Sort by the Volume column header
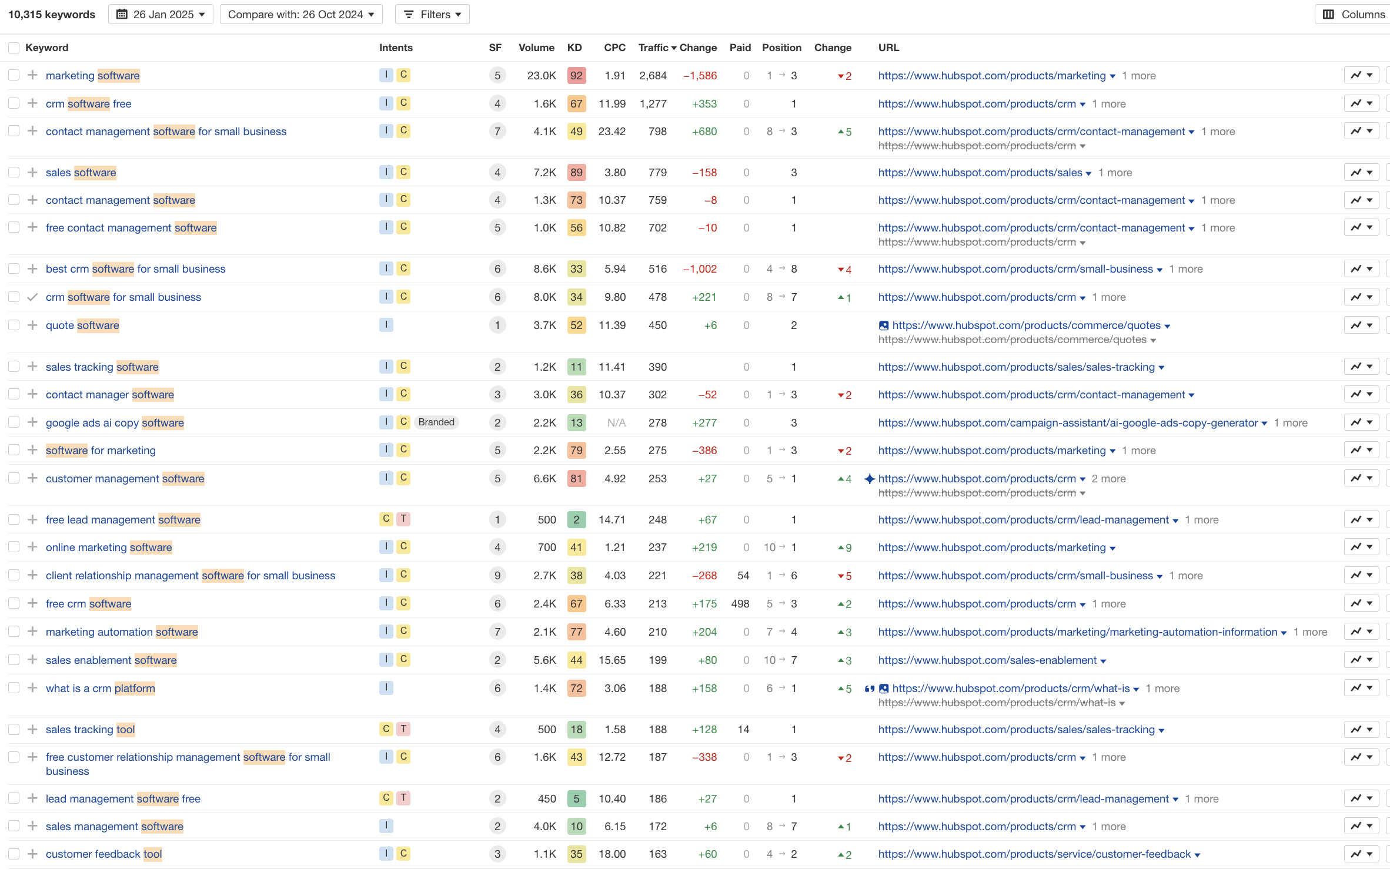The height and width of the screenshot is (873, 1390). point(536,48)
